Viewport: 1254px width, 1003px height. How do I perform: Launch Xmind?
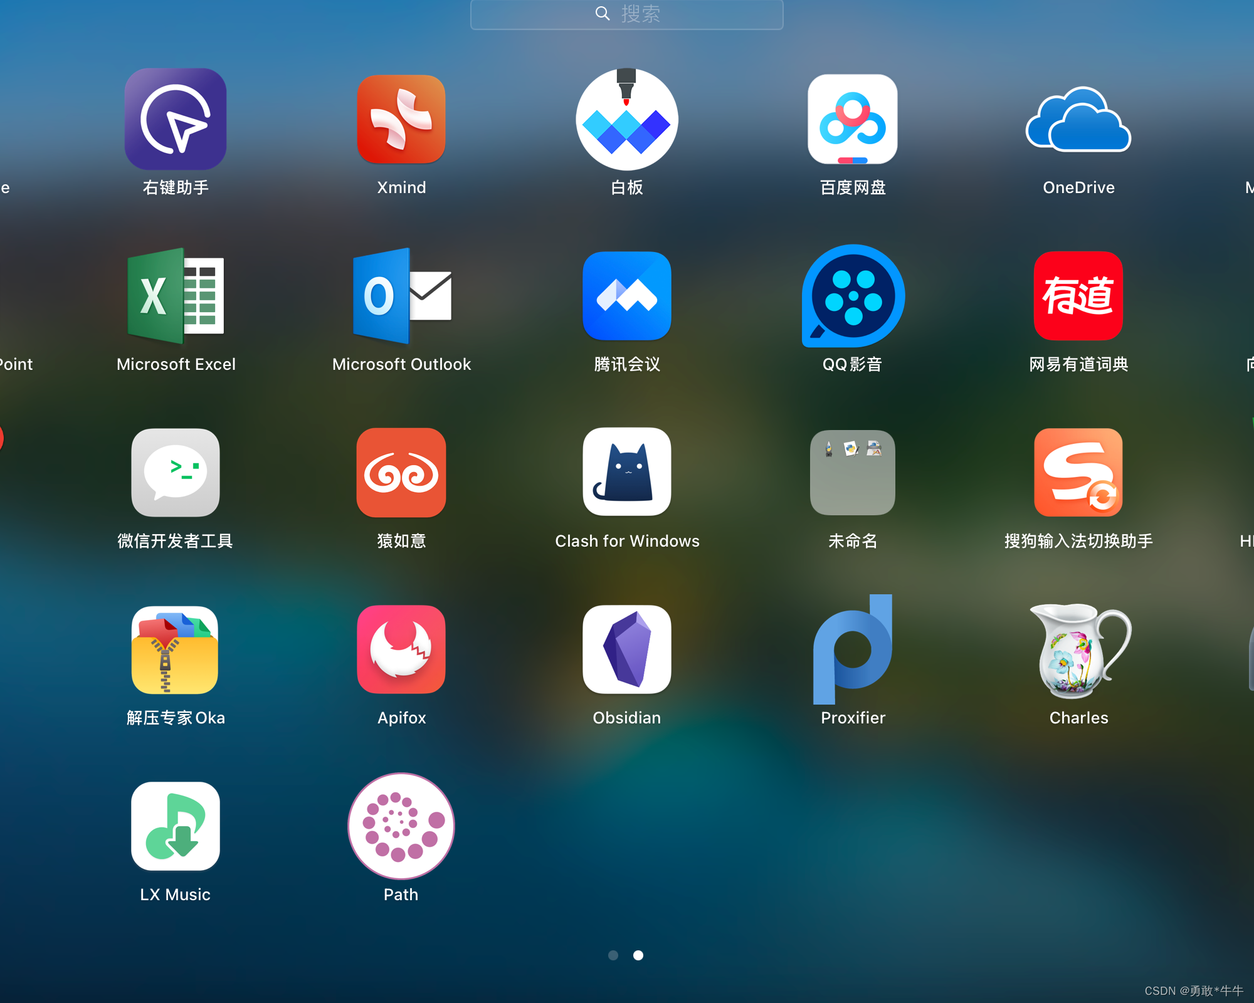[401, 119]
